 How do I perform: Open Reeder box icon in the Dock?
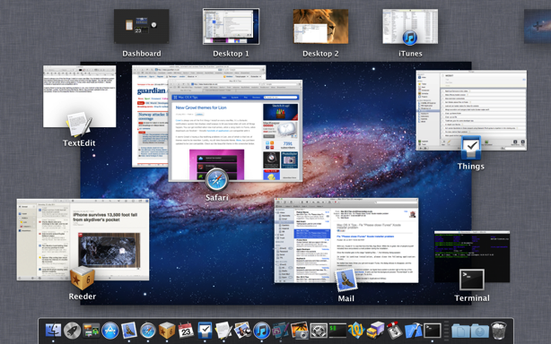point(167,331)
